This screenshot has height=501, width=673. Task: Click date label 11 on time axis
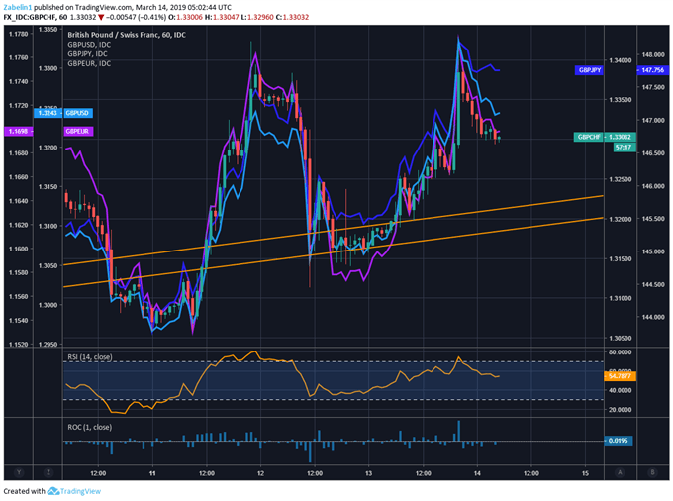click(152, 473)
